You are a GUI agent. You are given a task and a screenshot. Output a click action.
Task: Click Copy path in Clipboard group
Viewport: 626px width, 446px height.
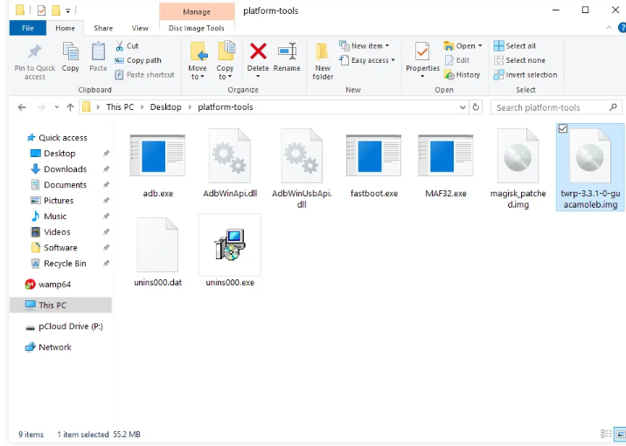pyautogui.click(x=138, y=60)
